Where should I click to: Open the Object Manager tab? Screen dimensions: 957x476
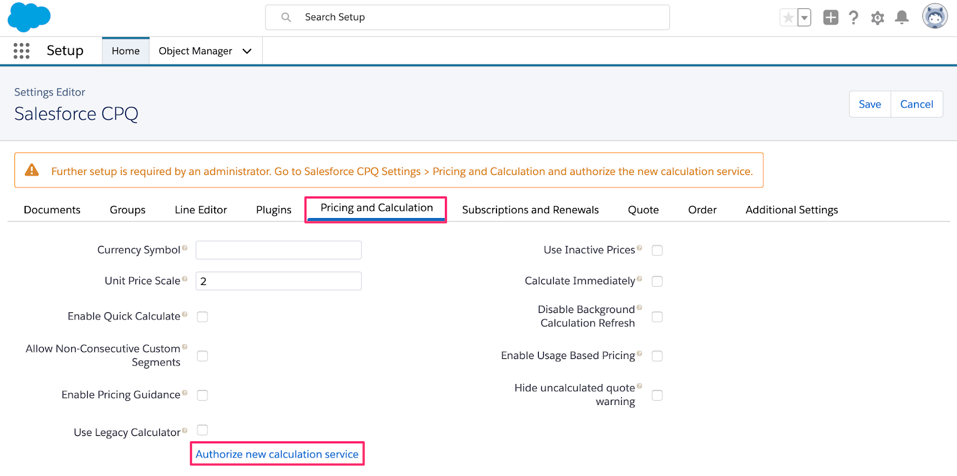pyautogui.click(x=195, y=51)
